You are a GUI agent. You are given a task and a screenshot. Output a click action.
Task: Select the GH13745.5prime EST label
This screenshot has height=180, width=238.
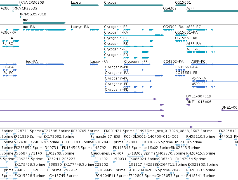click(x=64, y=176)
